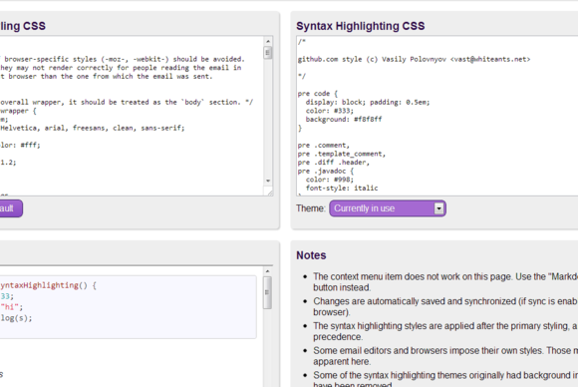The width and height of the screenshot is (578, 387).
Task: Click the note about the context menu item
Action: point(445,282)
